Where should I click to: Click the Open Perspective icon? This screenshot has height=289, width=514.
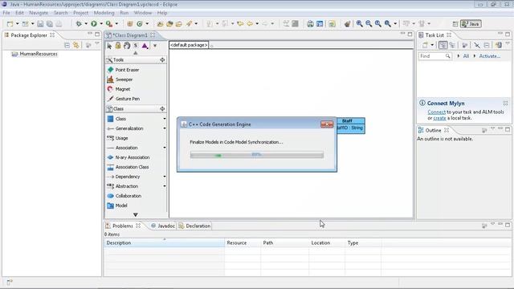click(x=455, y=24)
